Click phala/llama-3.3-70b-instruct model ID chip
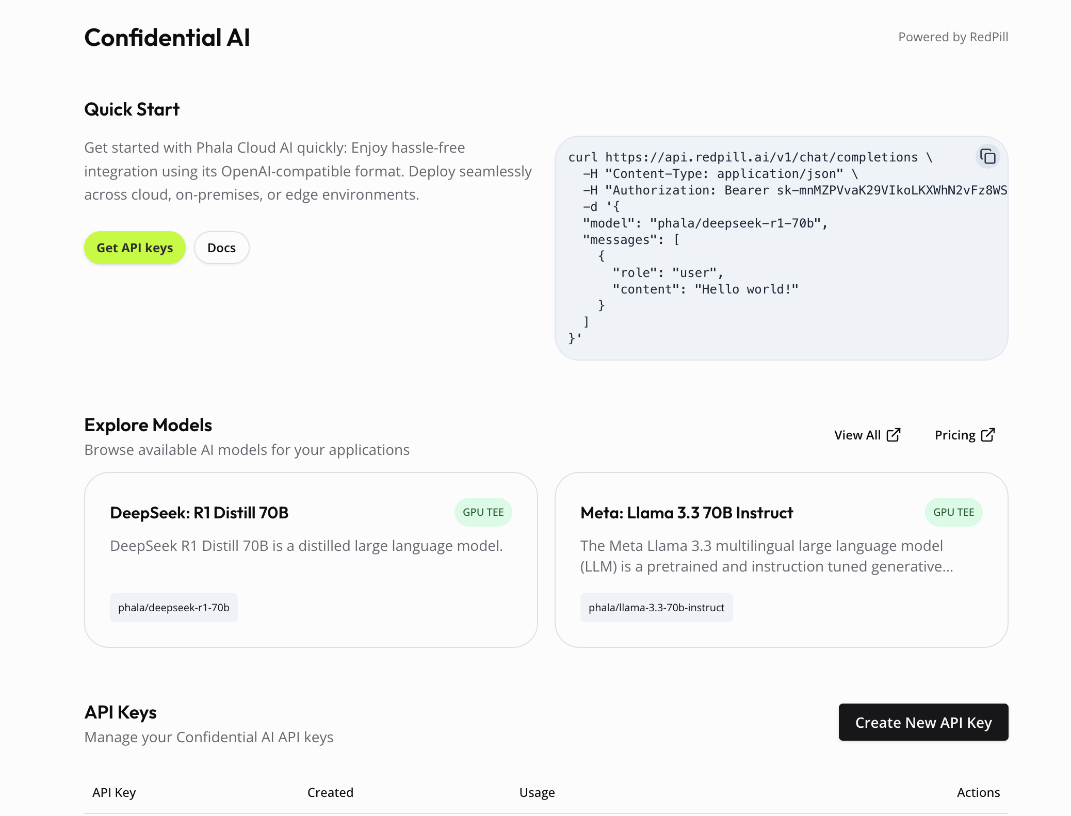1071x816 pixels. coord(656,608)
